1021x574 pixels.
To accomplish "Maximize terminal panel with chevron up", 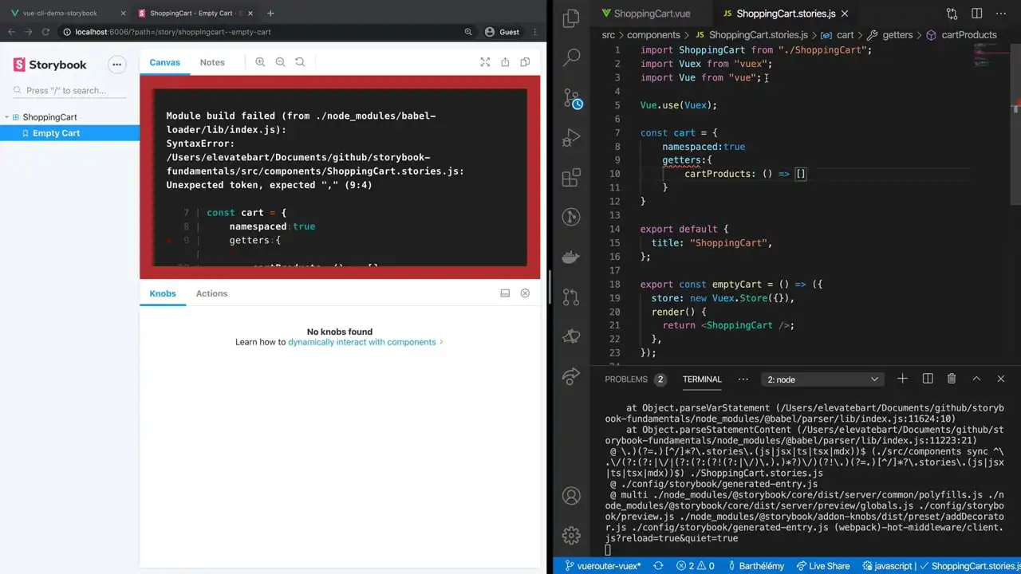I will click(976, 379).
